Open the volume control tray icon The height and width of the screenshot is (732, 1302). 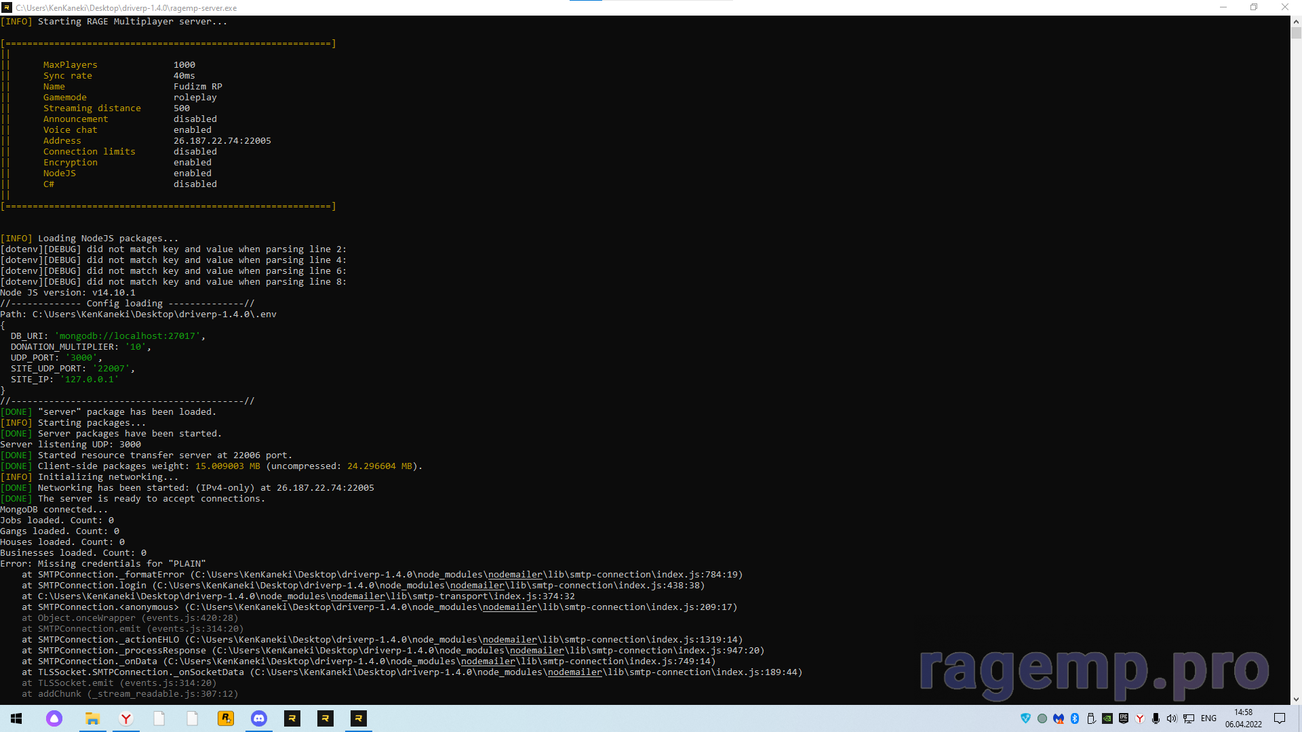pos(1172,718)
